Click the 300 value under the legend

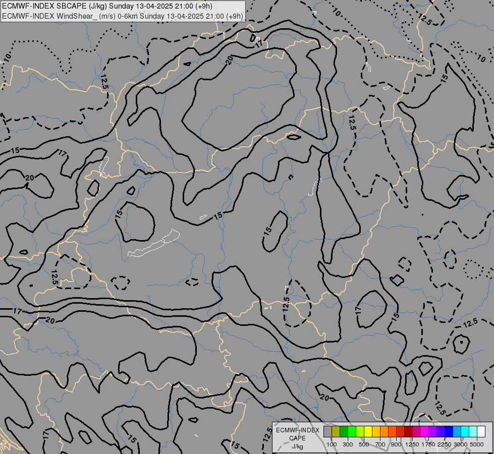(x=348, y=444)
